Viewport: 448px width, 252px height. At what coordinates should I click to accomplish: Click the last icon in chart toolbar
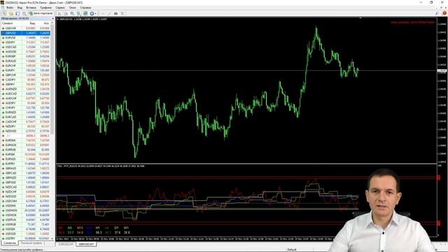coord(122,13)
